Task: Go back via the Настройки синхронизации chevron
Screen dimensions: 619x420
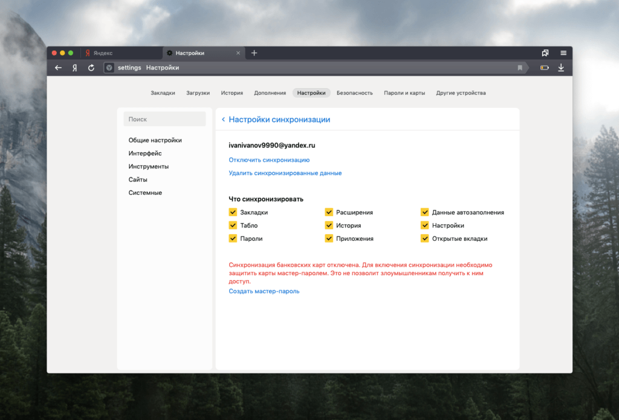Action: click(x=224, y=119)
